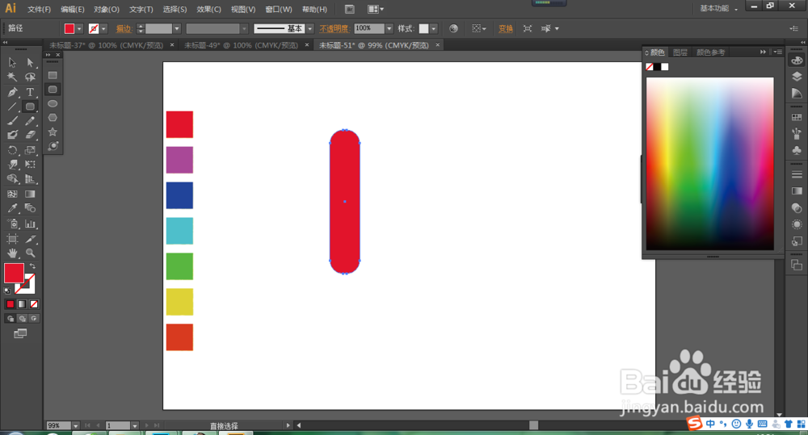Screen dimensions: 808x435
Task: Select the Type tool
Action: click(30, 92)
